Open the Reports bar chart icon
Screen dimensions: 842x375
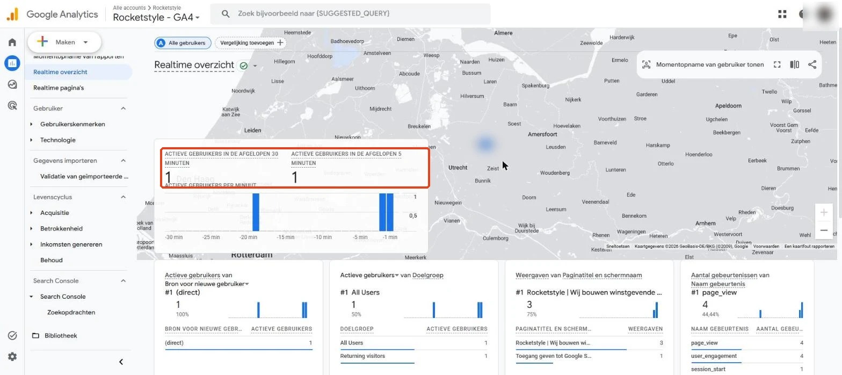coord(12,63)
